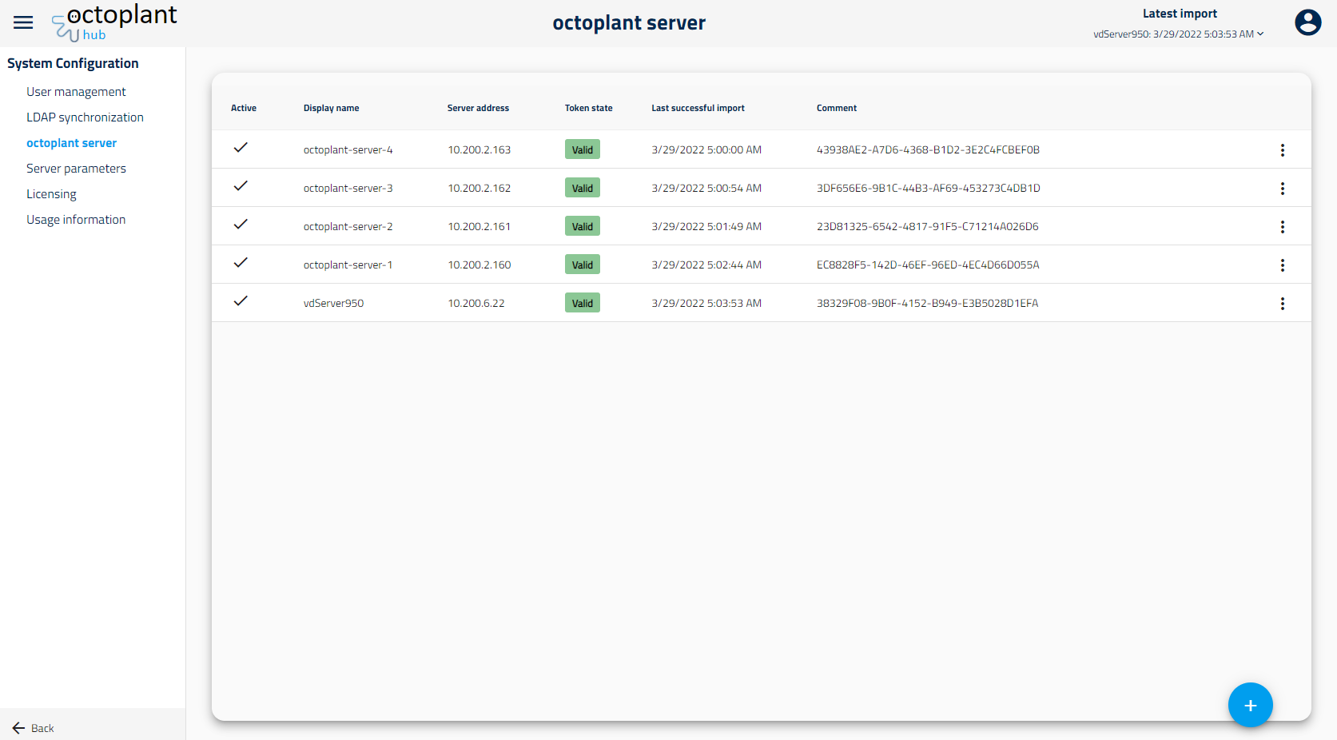Open the kebab menu for octoplant-server-1
This screenshot has width=1337, height=740.
1283,265
